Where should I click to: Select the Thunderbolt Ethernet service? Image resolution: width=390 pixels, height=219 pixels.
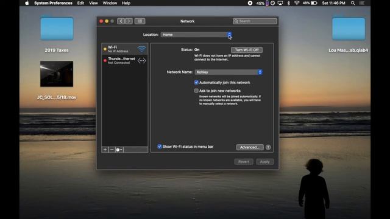click(124, 61)
